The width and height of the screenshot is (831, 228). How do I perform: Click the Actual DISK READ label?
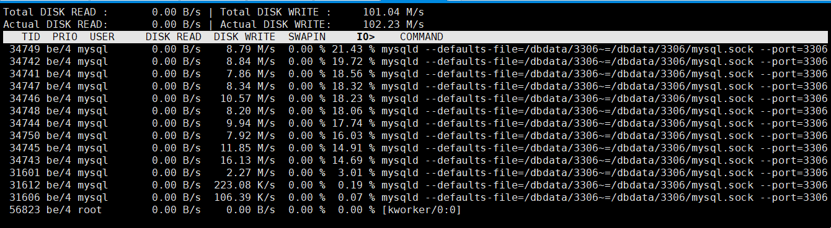point(56,25)
